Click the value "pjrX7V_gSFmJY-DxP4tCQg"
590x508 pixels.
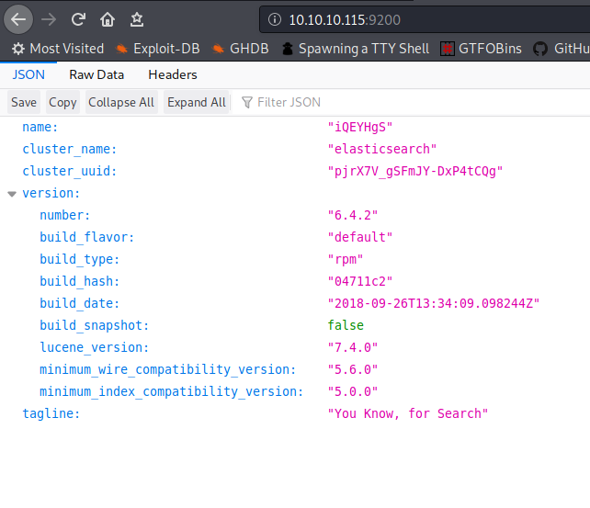tap(415, 172)
